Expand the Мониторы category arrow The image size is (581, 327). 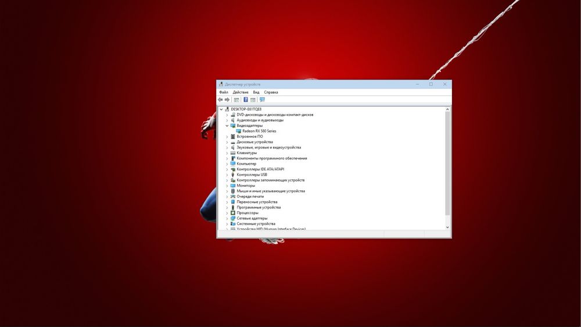(227, 186)
